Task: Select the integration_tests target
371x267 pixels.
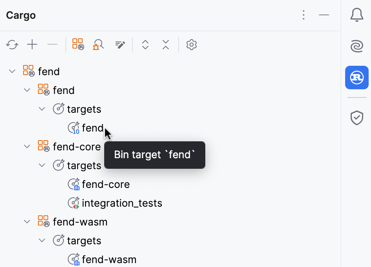Action: tap(121, 203)
